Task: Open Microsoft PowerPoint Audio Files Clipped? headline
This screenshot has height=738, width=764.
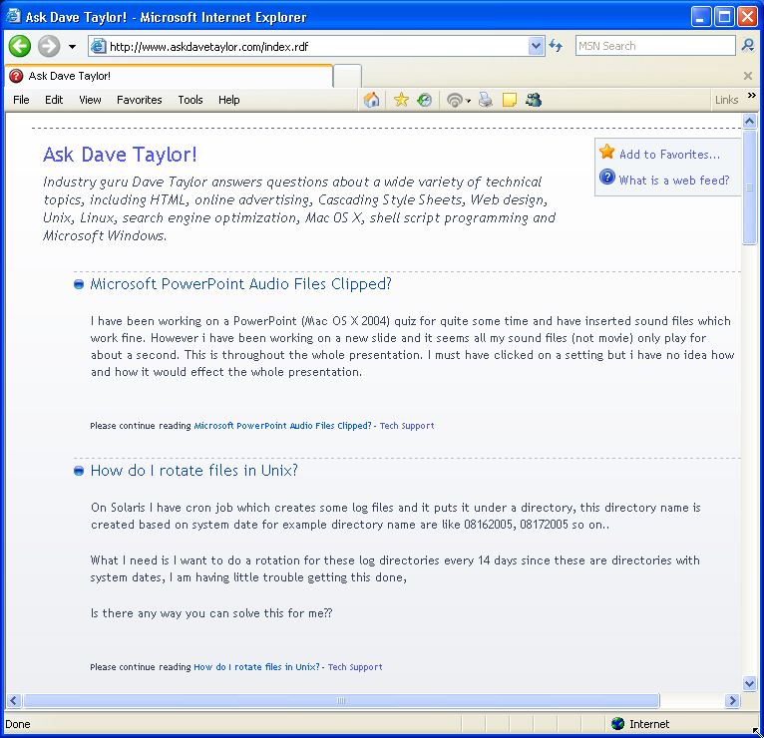Action: [x=241, y=284]
